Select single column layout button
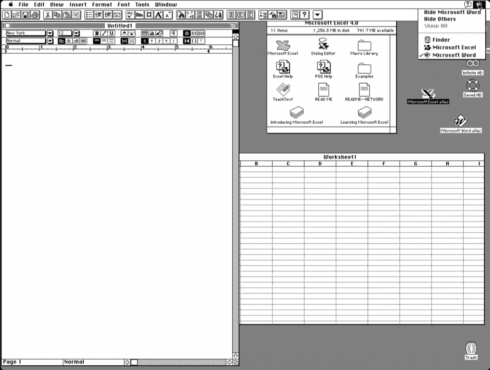The image size is (490, 370). click(186, 33)
